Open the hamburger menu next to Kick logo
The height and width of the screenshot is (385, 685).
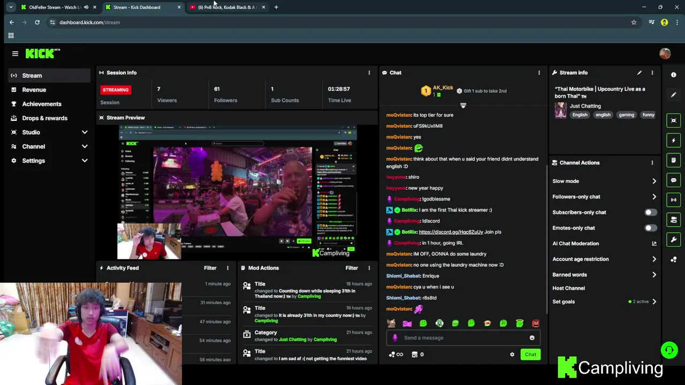pos(15,53)
